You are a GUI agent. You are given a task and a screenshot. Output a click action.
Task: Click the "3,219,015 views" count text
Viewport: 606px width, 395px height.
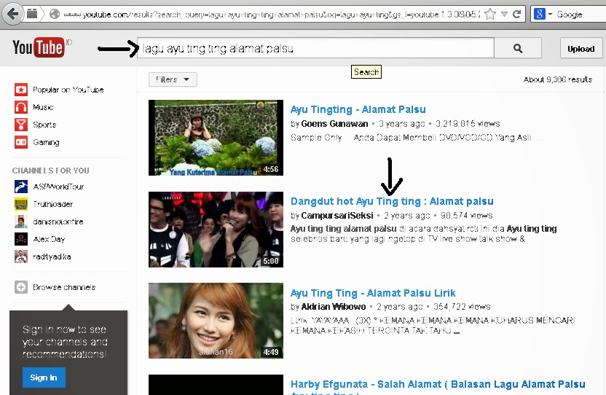[x=468, y=124]
